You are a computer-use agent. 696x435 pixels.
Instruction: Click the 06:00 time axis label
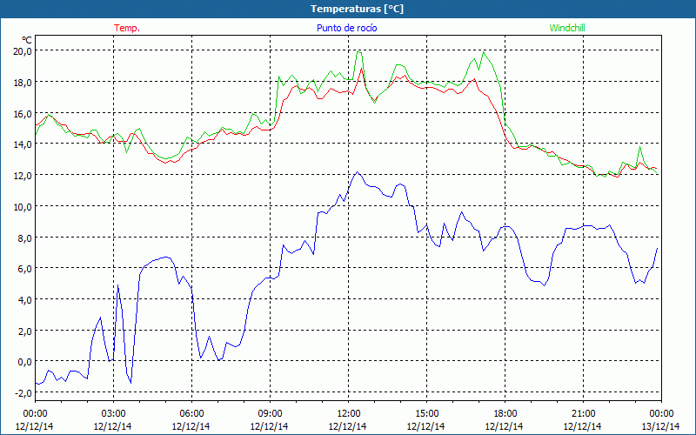click(191, 414)
